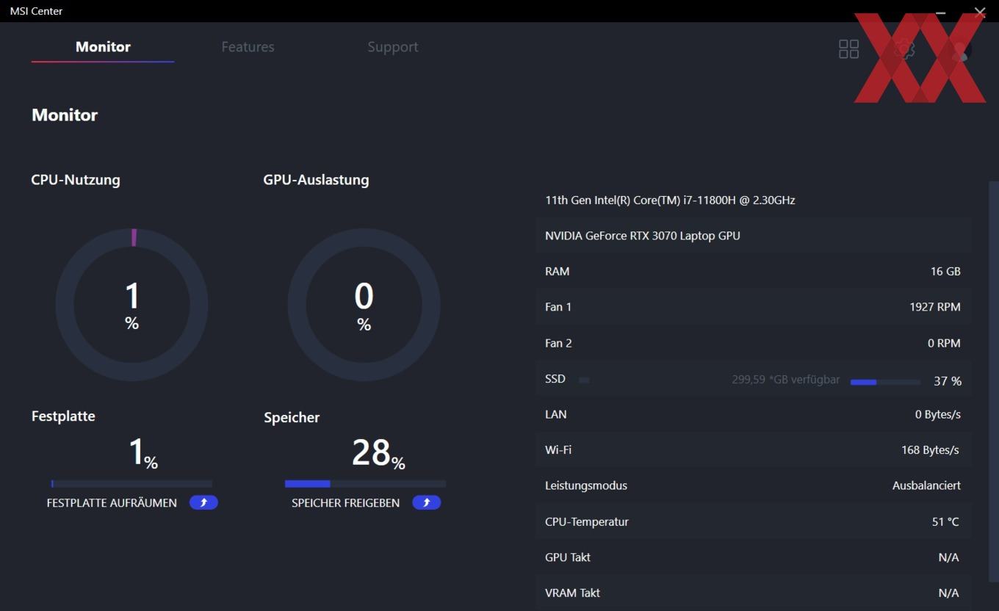Screen dimensions: 999x611
Task: Select the i7-11800H processor row
Action: click(x=754, y=200)
